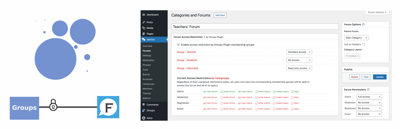This screenshot has width=400, height=129.
Task: Toggle Admin's view forum permission
Action: [x=210, y=92]
